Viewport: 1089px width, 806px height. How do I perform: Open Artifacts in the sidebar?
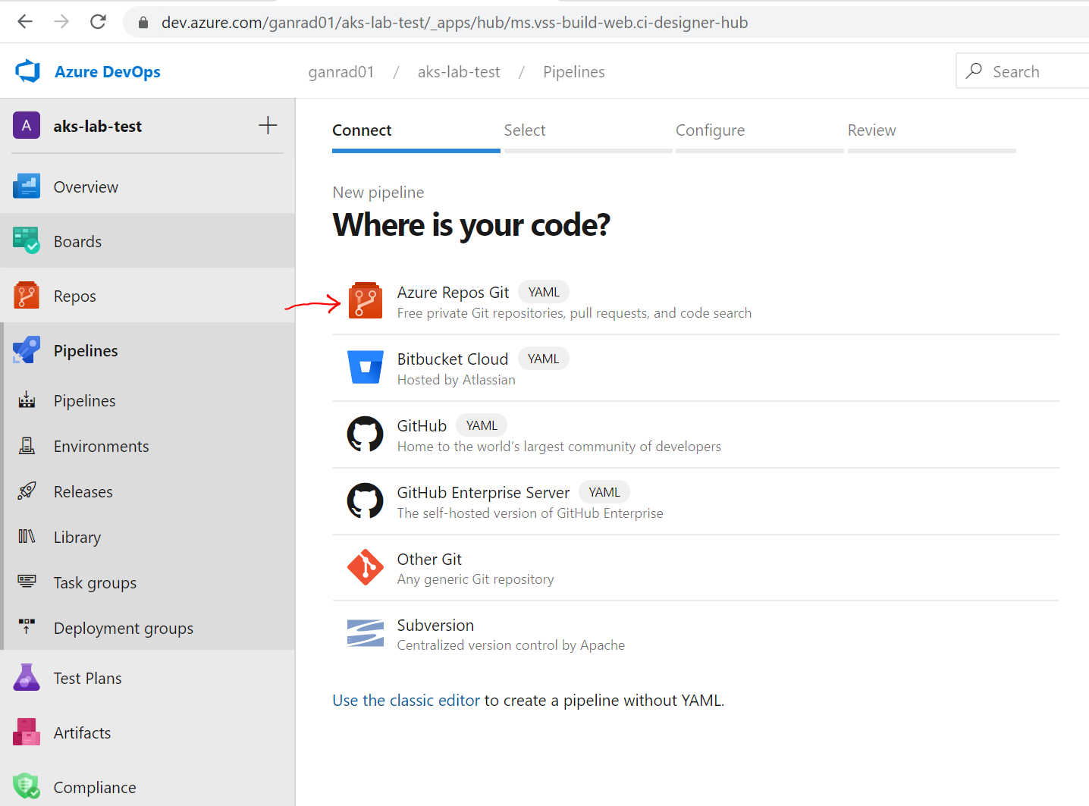[147, 732]
